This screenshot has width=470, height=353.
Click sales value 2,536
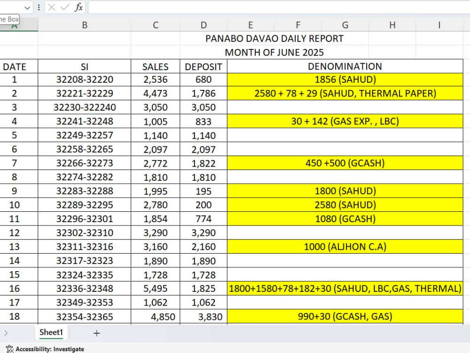click(155, 80)
